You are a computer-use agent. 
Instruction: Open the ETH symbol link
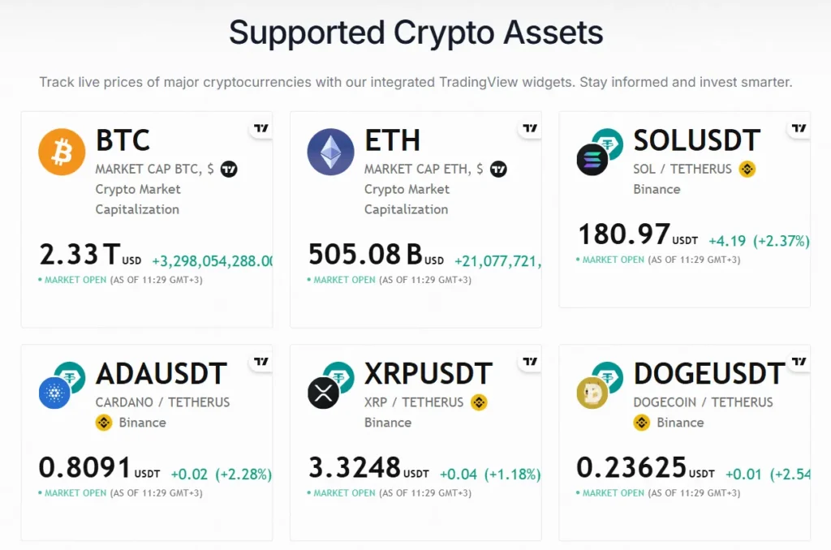393,140
